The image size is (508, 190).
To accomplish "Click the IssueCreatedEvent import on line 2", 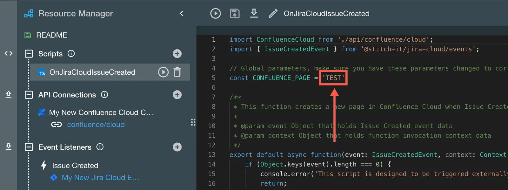I will tap(297, 49).
